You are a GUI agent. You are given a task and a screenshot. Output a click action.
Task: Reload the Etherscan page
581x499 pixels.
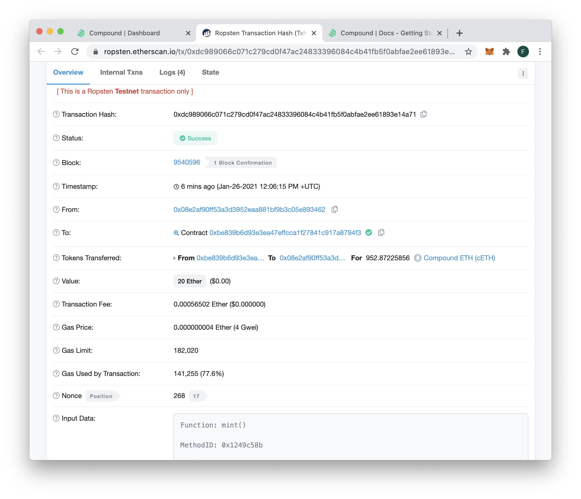pyautogui.click(x=75, y=52)
